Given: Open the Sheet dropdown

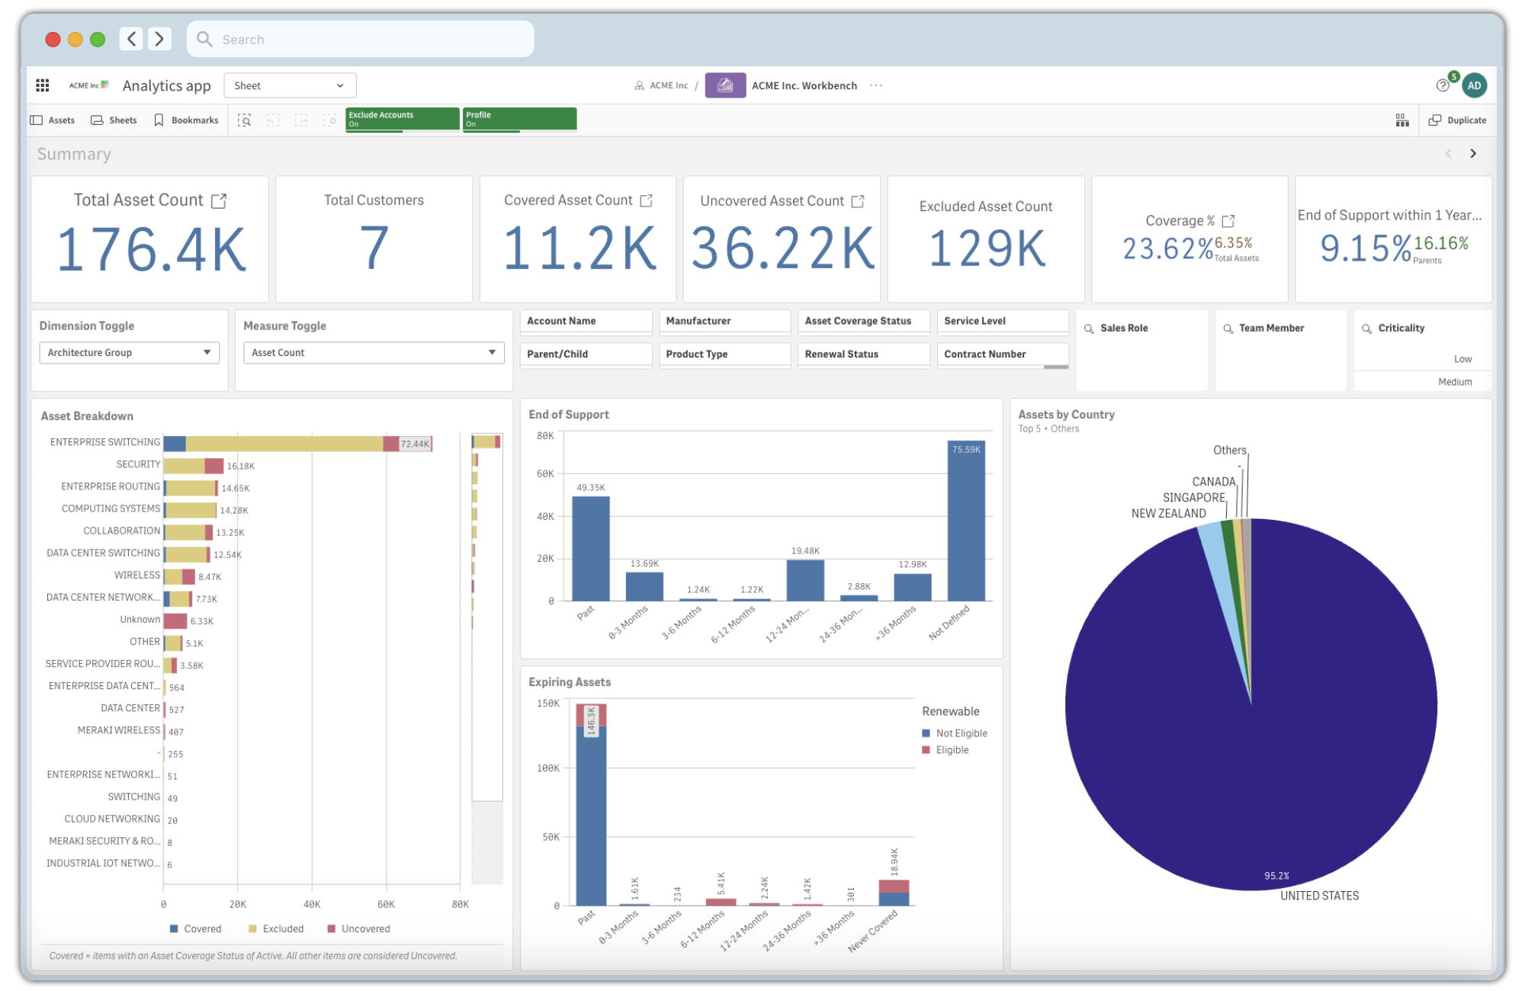Looking at the screenshot, I should coord(290,85).
